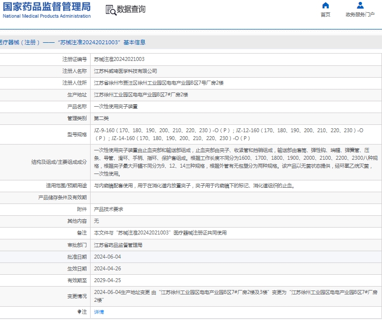382x320 pixels.
Task: Open the 首页 home icon
Action: click(325, 5)
